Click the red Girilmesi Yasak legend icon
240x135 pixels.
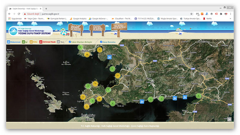tap(40, 42)
